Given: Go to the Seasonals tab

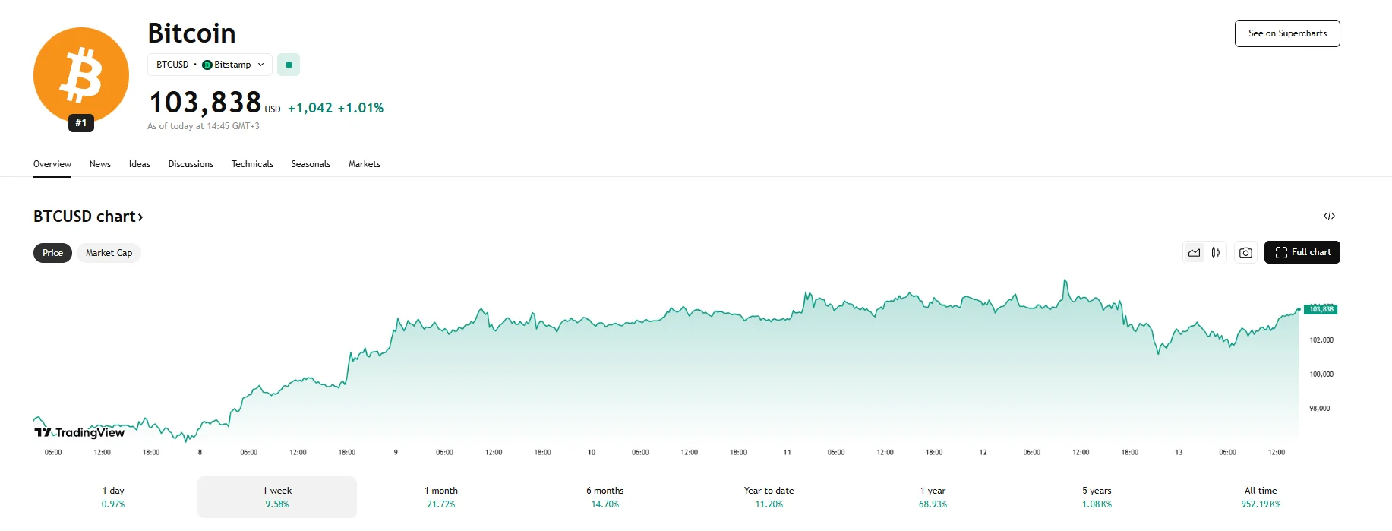Looking at the screenshot, I should coord(311,164).
